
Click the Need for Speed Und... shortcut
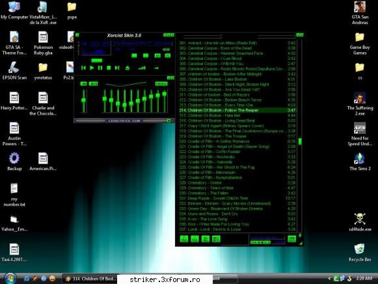(360, 134)
